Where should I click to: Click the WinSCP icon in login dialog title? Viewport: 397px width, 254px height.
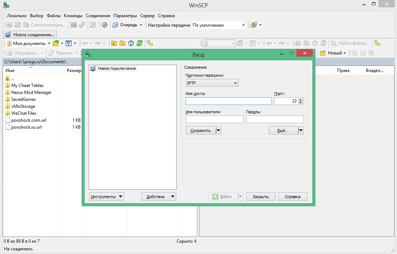point(88,54)
